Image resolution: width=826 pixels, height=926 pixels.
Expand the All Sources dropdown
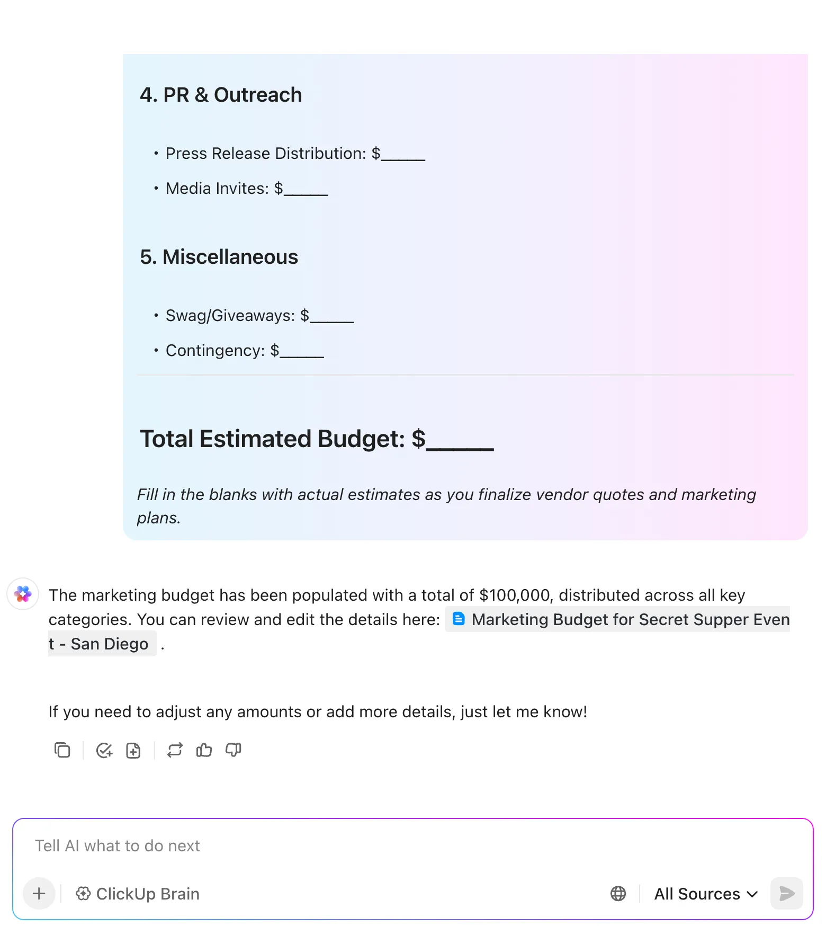(706, 894)
